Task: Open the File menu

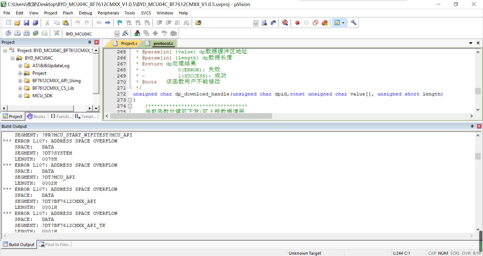Action: (7, 13)
